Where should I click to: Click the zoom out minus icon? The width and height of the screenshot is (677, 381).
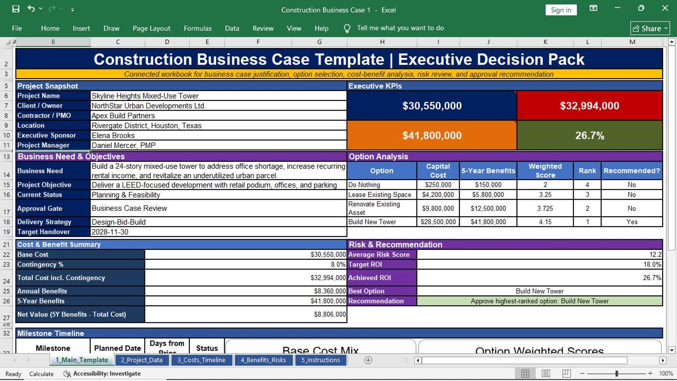pos(582,373)
